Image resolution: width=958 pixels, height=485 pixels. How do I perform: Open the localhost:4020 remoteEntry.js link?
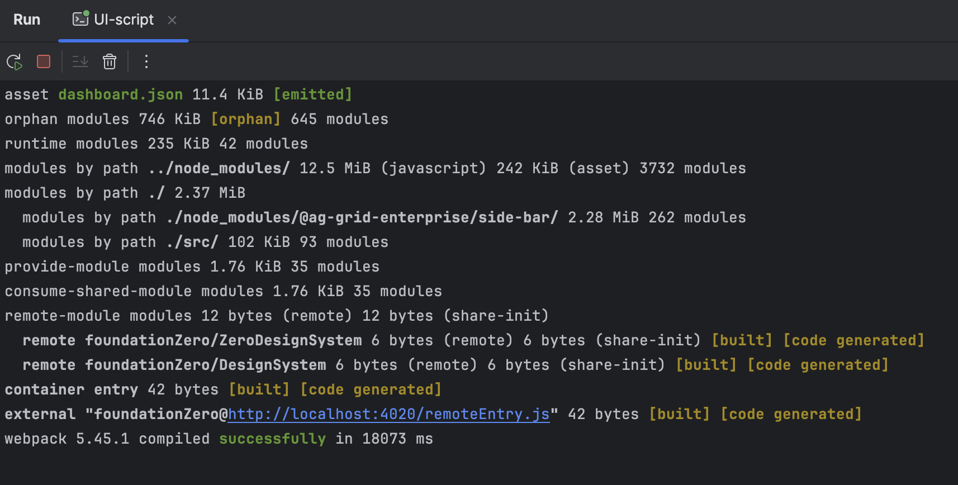(389, 414)
